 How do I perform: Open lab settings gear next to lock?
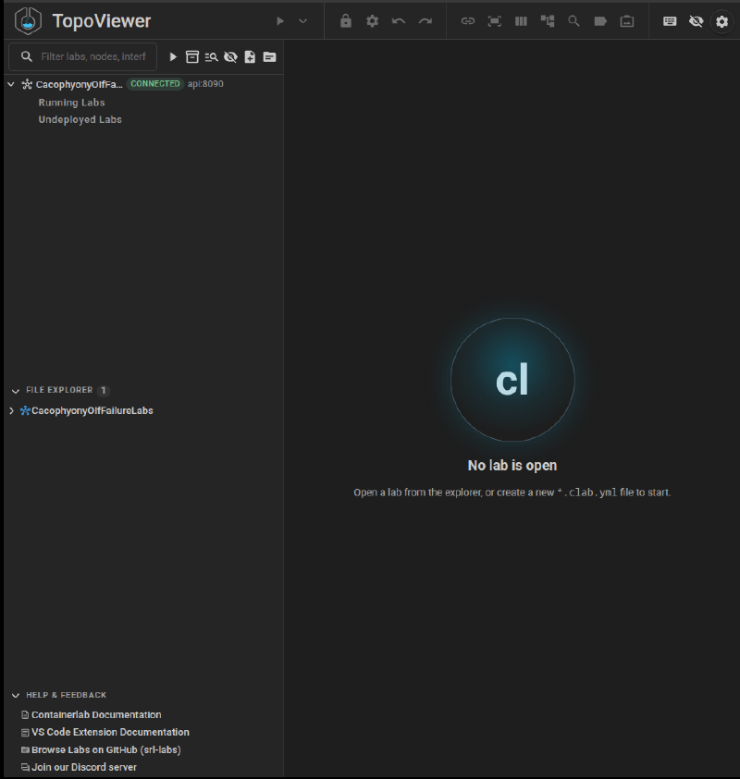[372, 21]
